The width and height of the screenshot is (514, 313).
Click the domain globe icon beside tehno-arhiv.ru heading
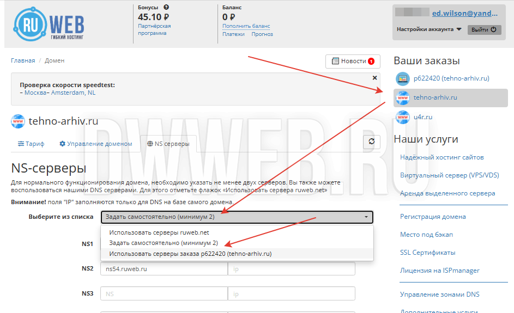pos(17,121)
